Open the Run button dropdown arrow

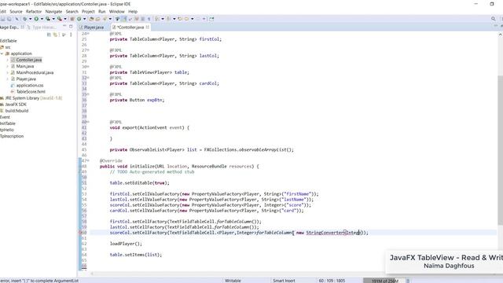pyautogui.click(x=42, y=19)
